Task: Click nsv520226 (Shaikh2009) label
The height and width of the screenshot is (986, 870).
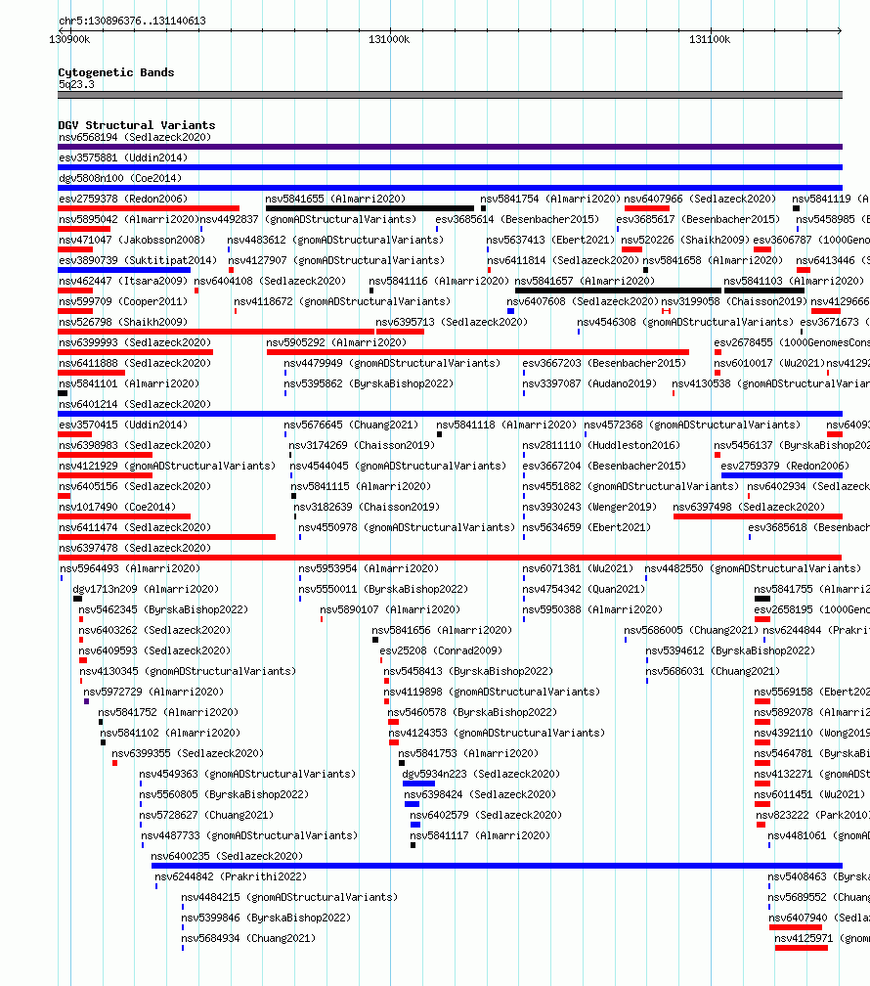Action: pyautogui.click(x=685, y=241)
